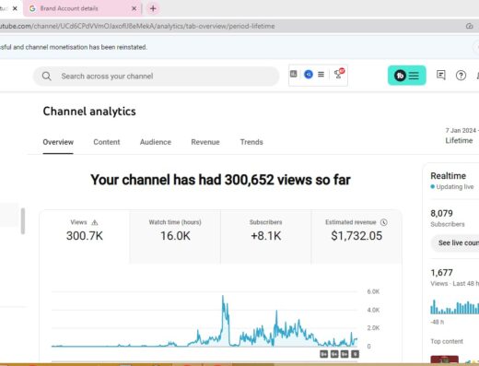This screenshot has width=479, height=366.
Task: Click the views warning triangle icon
Action: point(95,222)
